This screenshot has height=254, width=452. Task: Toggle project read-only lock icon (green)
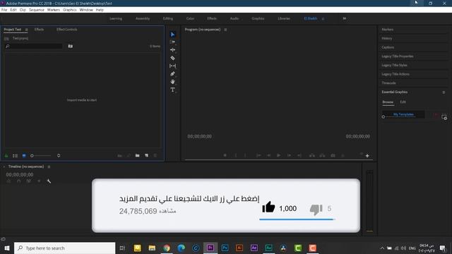(6, 155)
